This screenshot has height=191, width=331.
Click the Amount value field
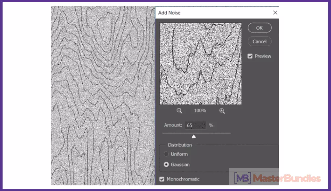[x=196, y=125]
